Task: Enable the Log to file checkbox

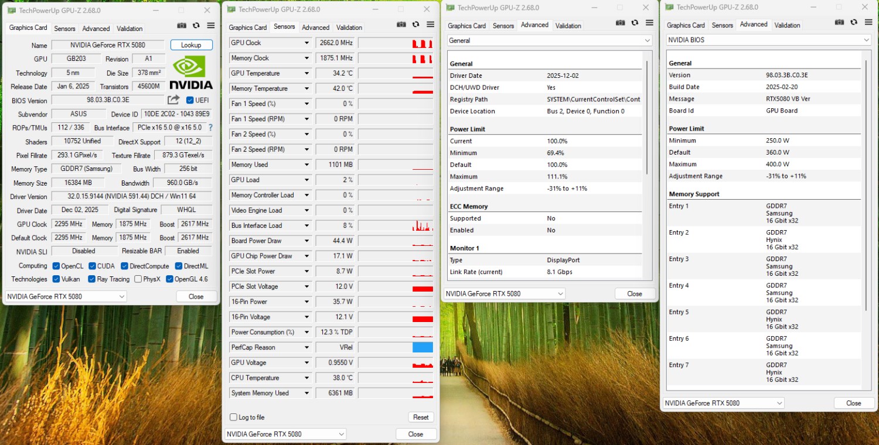Action: click(234, 417)
